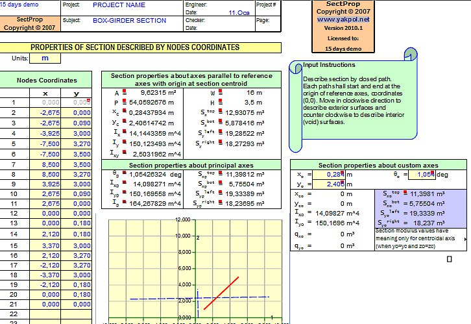Select node 6 x value -7,500
Image resolution: width=471 pixels, height=324 pixels.
pyautogui.click(x=45, y=154)
